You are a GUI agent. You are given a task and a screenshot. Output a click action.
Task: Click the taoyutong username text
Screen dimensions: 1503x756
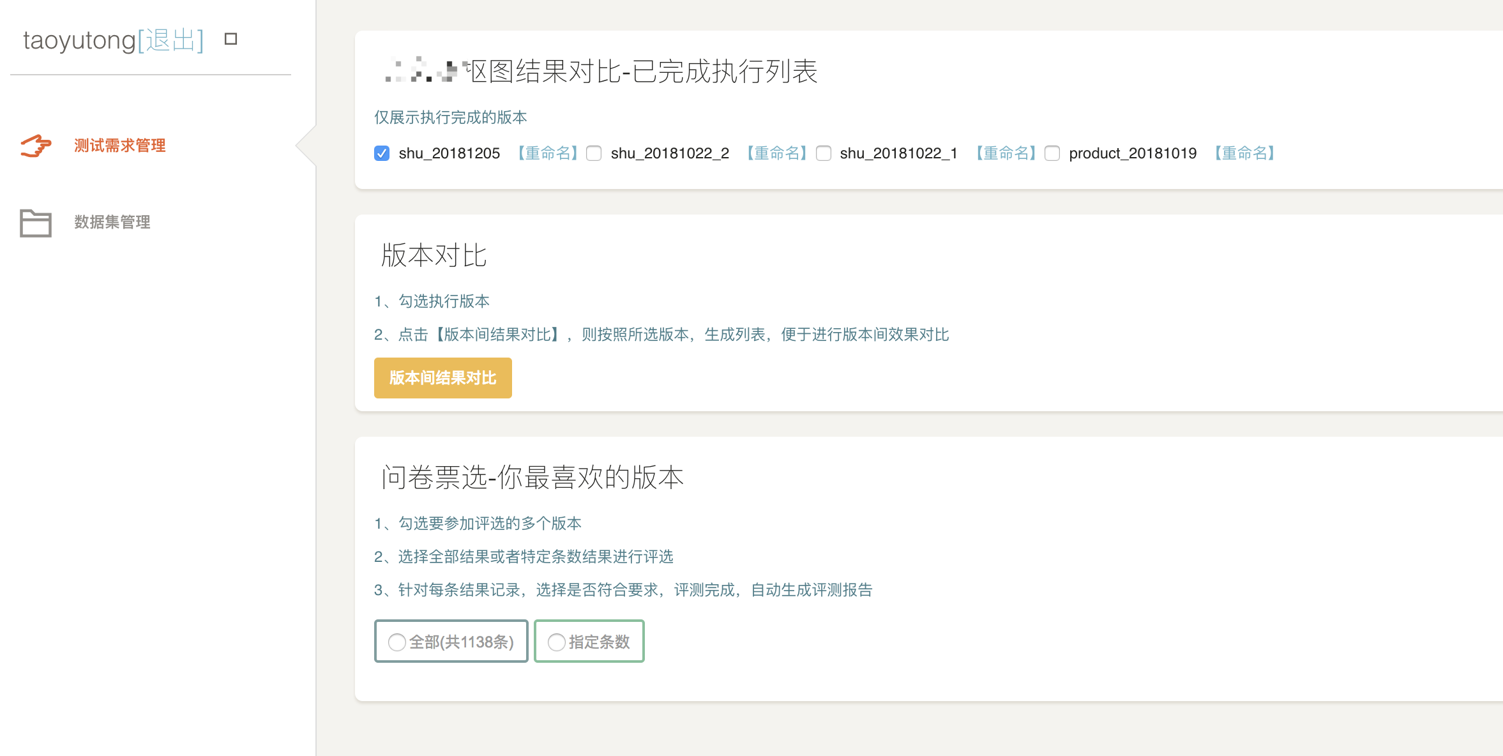[80, 40]
